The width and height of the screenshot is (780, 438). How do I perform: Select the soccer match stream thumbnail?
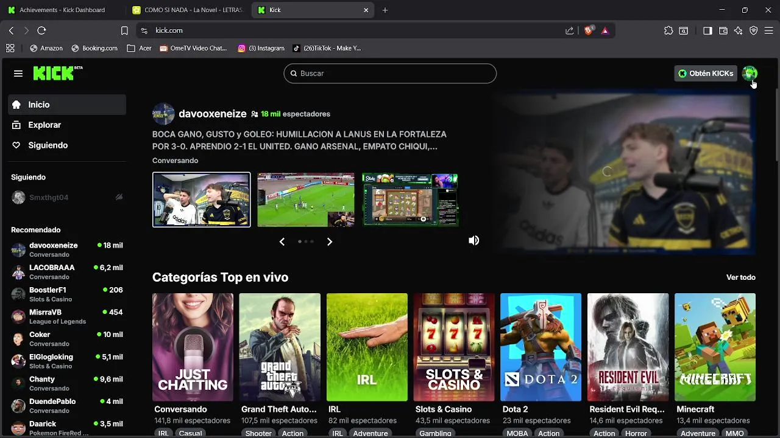306,200
